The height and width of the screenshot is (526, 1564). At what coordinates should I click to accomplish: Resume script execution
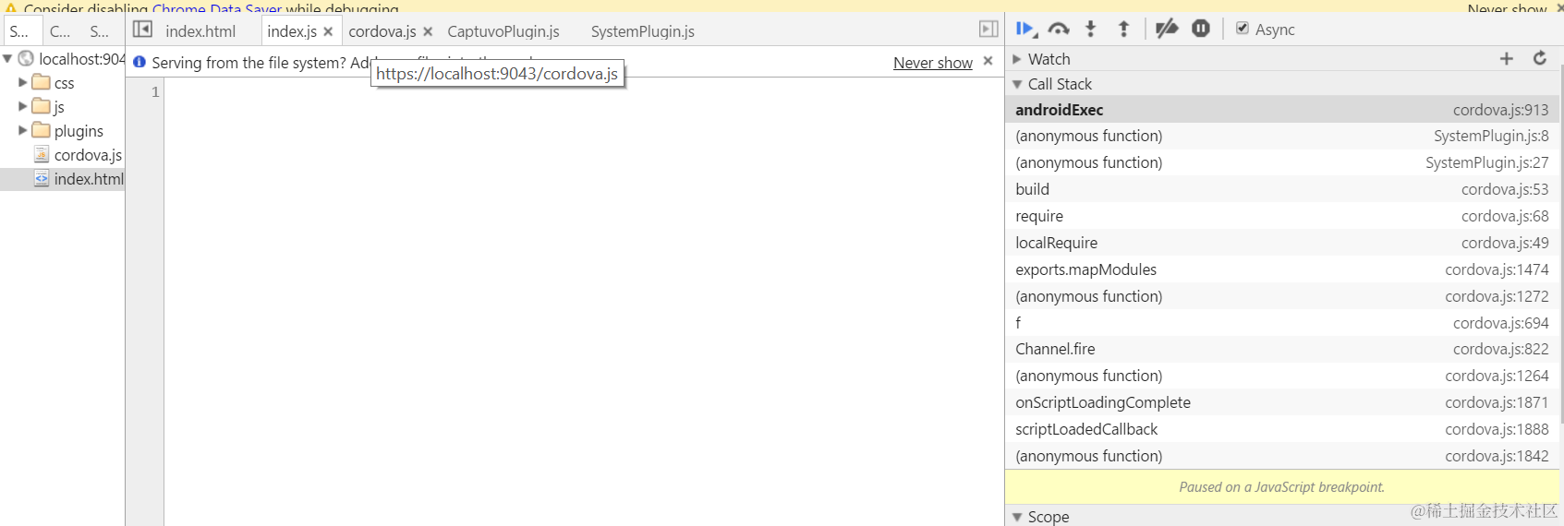click(1025, 29)
